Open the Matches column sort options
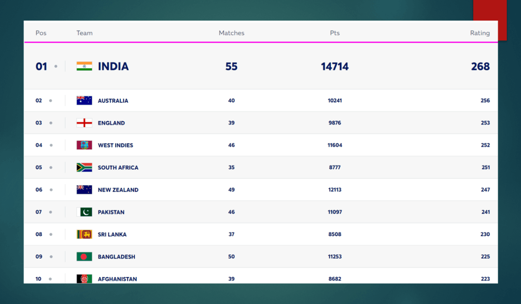Viewport: 521px width, 304px height. coord(231,33)
